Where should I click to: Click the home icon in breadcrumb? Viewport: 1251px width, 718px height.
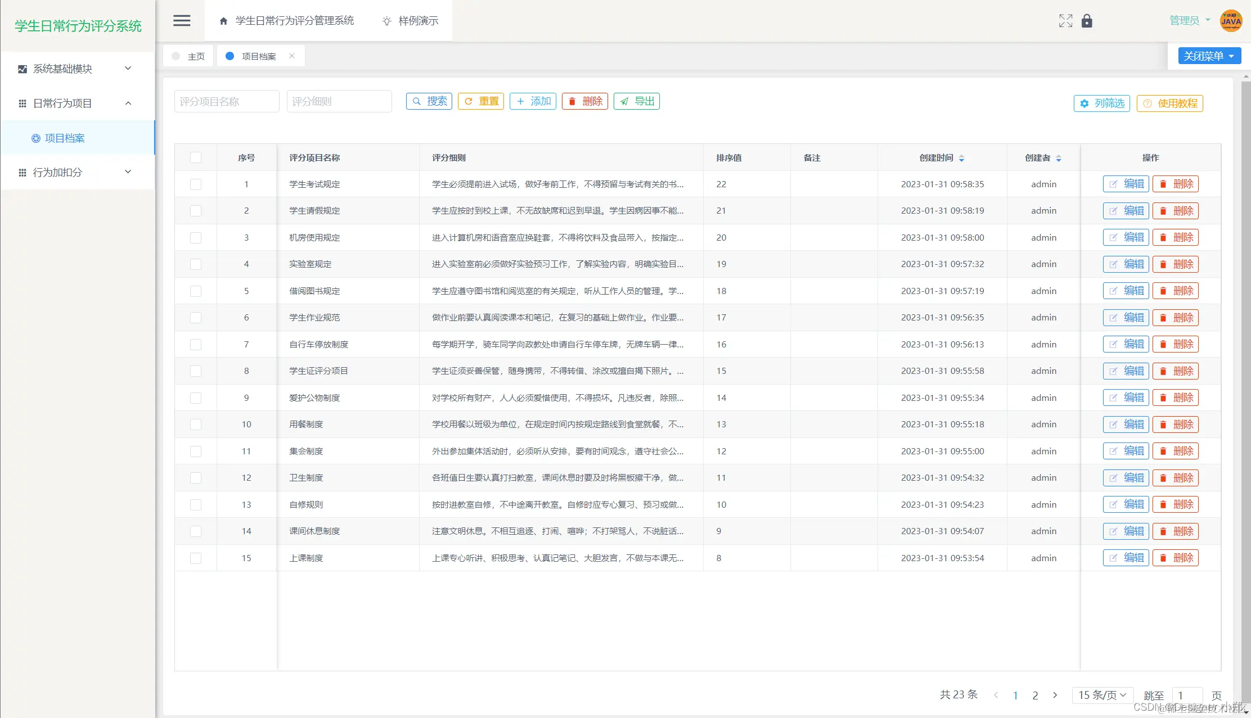[223, 21]
